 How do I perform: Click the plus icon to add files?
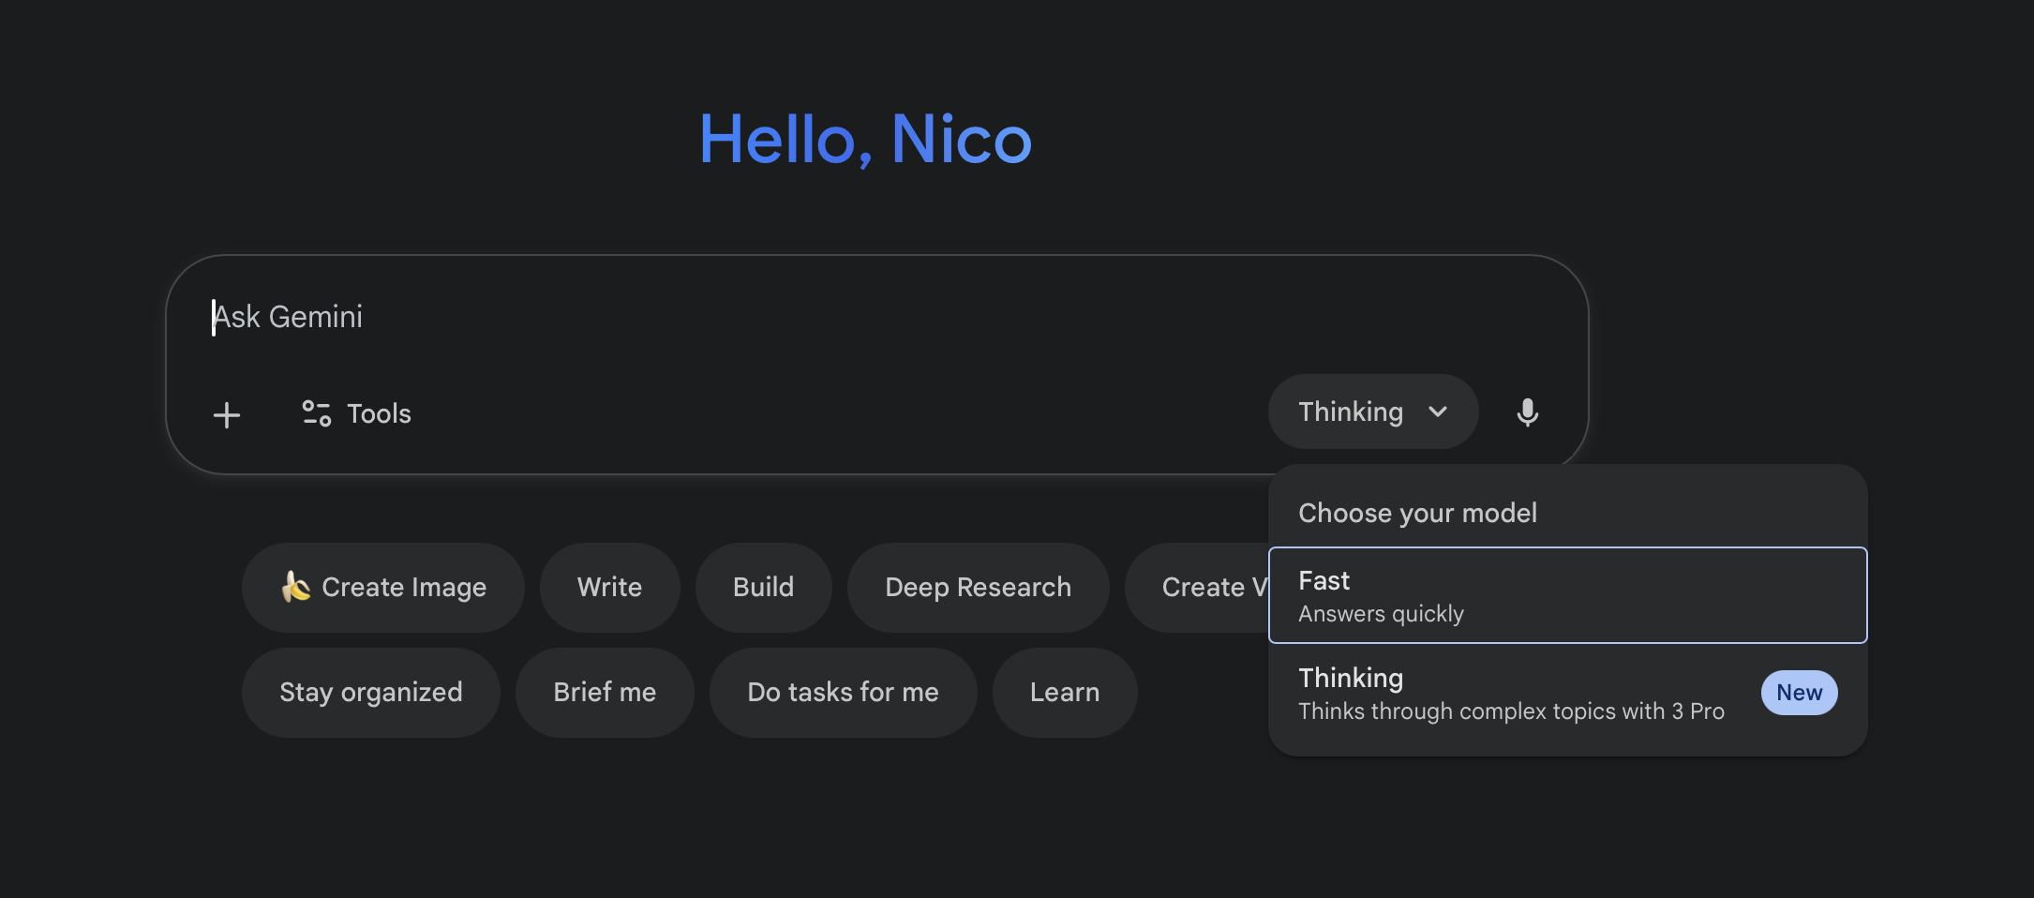[x=227, y=414]
